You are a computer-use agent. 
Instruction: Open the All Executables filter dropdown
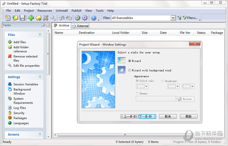pos(173,18)
